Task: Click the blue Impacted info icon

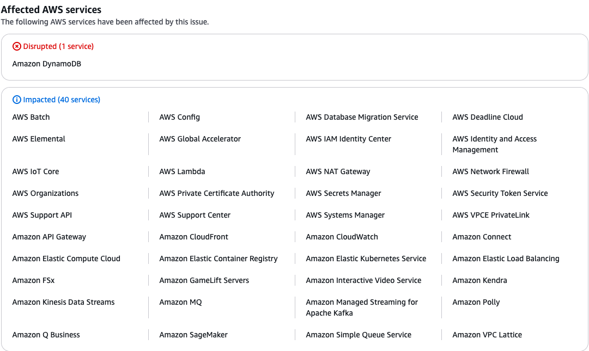Action: click(16, 100)
